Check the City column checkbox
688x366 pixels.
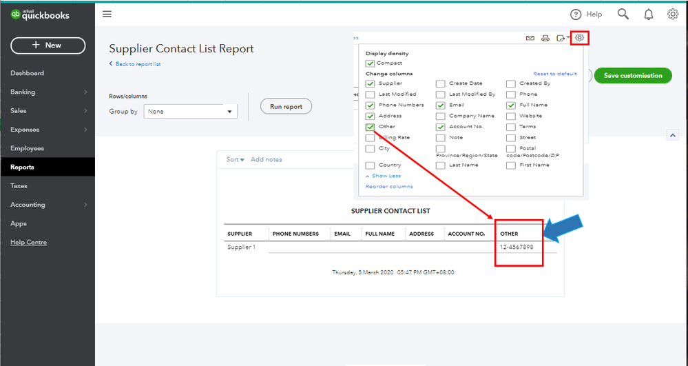(x=370, y=149)
